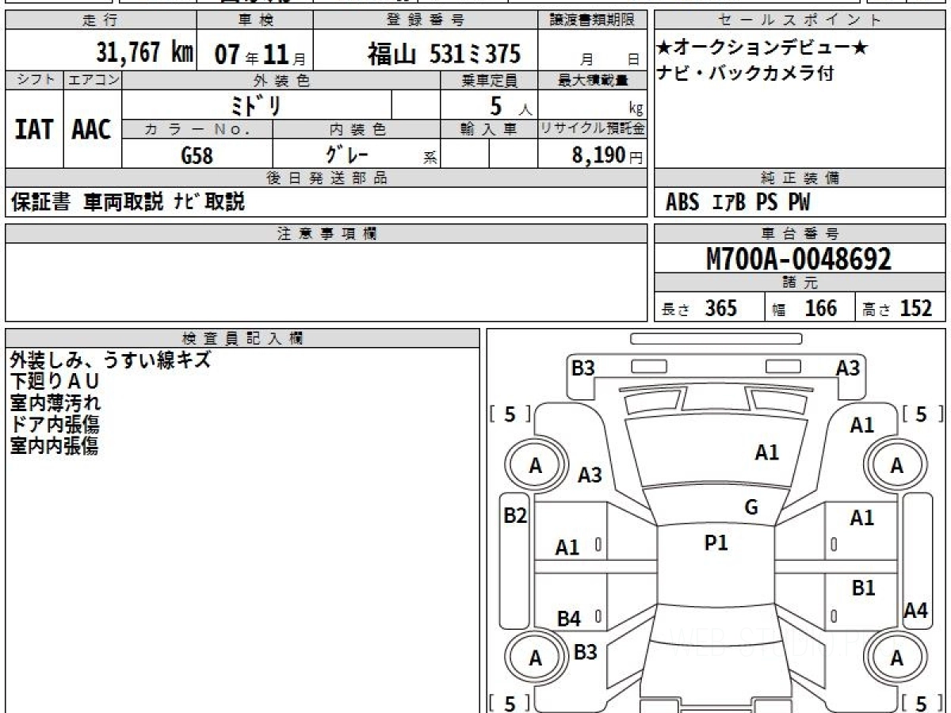
Task: Click the A1 mark on the hood
Action: pyautogui.click(x=767, y=452)
